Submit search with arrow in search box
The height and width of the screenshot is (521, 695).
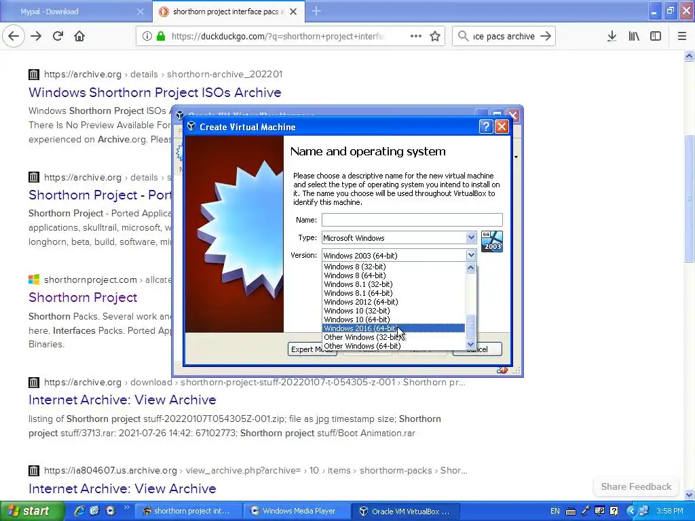(x=546, y=36)
